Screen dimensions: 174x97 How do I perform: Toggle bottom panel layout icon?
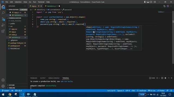pos(148,2)
